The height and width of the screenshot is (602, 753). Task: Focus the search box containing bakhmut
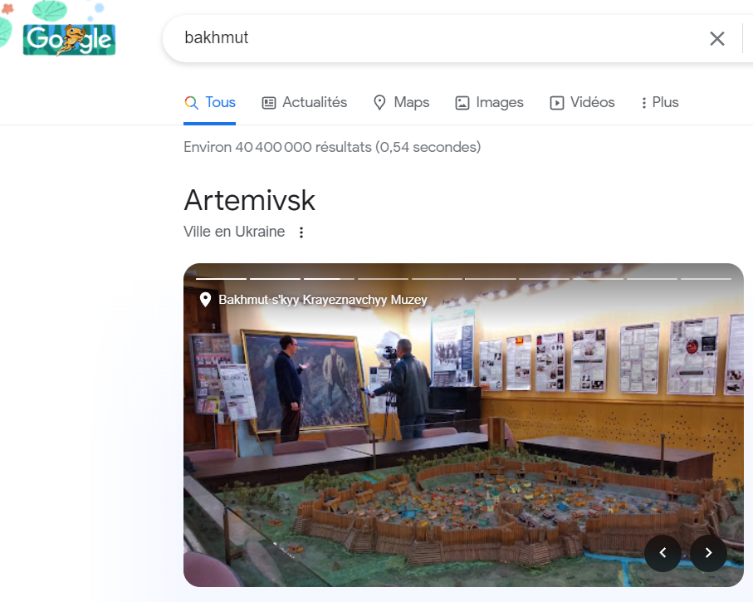click(432, 38)
